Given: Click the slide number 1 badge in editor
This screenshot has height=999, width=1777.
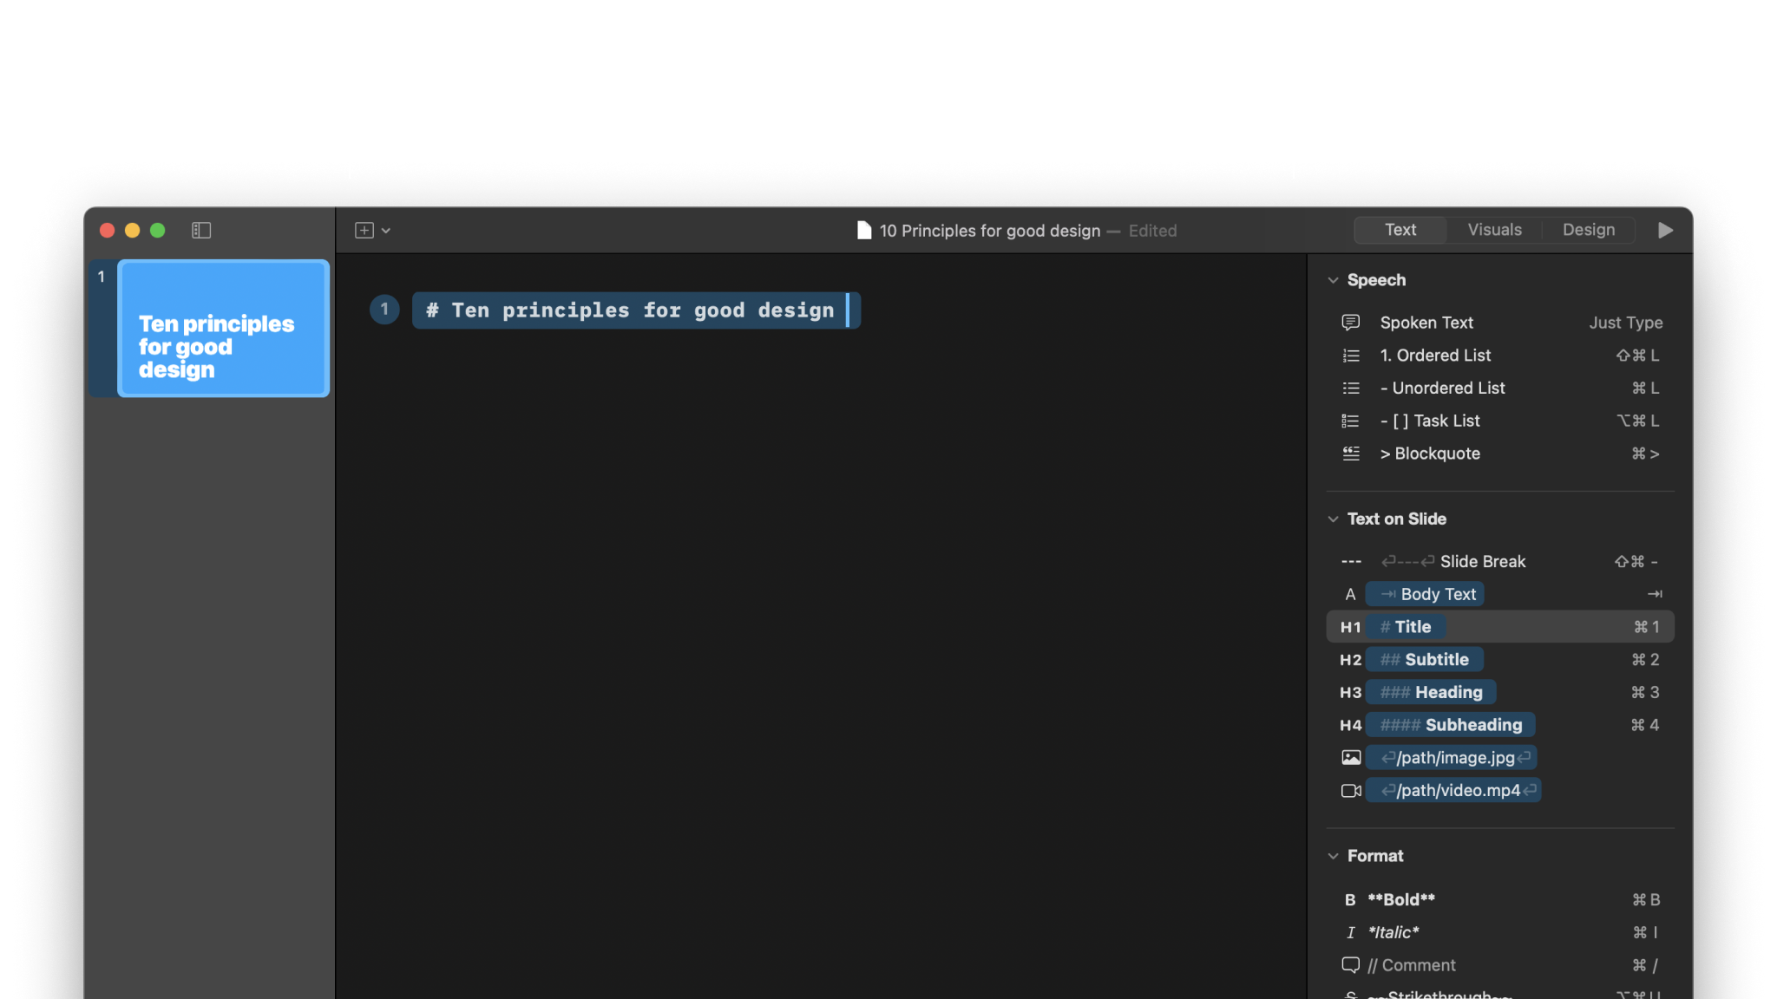Looking at the screenshot, I should (x=384, y=310).
